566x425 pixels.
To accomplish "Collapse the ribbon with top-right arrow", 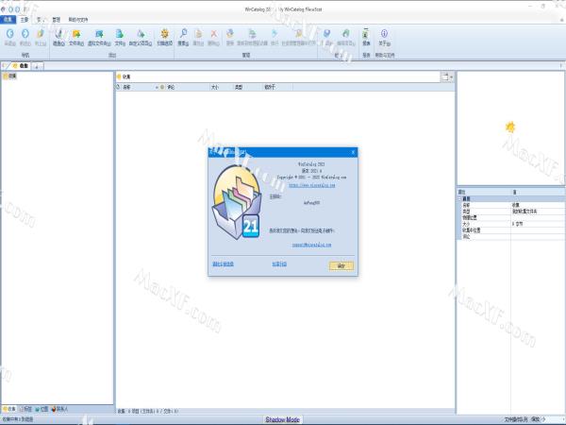I will 561,20.
